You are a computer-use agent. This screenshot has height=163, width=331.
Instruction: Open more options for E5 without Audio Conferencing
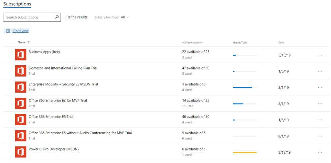[320, 136]
